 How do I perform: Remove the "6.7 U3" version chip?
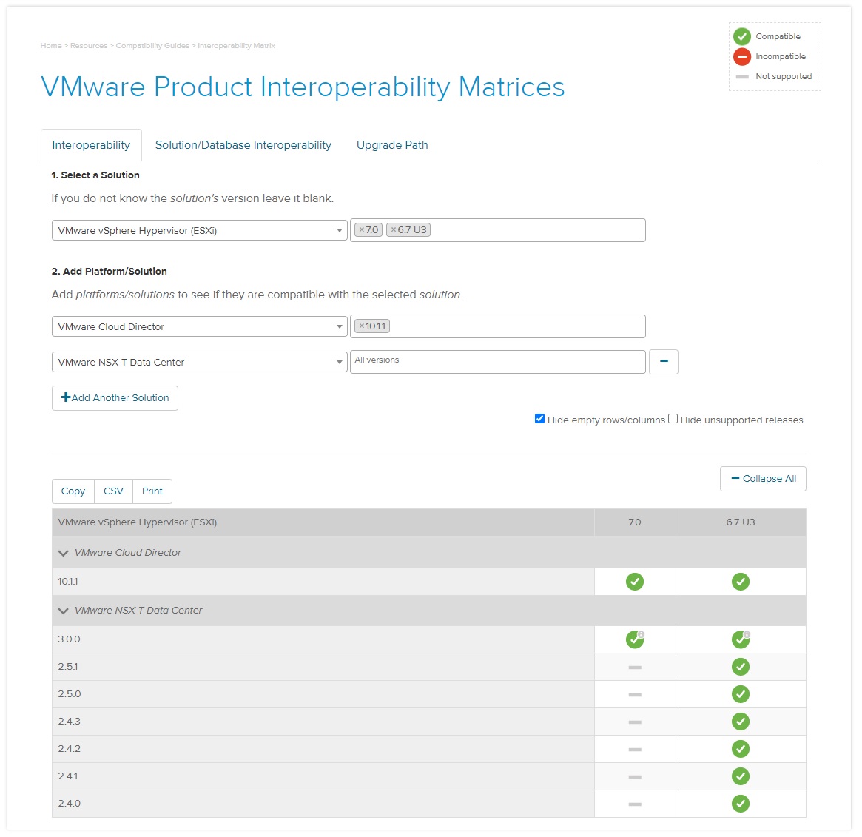[x=394, y=229]
